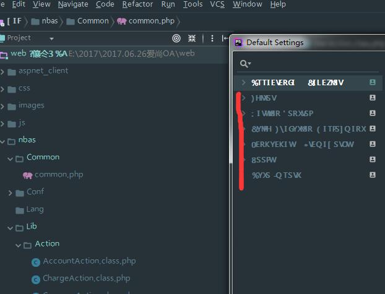Screen dimensions: 385x294
Task: Open the Code menu
Action: 105,4
